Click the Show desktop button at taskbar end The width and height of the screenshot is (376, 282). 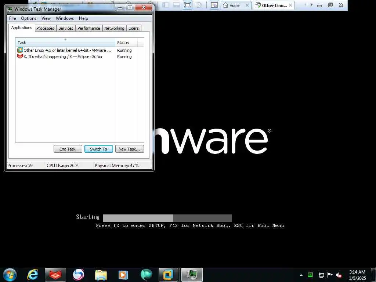pyautogui.click(x=373, y=275)
